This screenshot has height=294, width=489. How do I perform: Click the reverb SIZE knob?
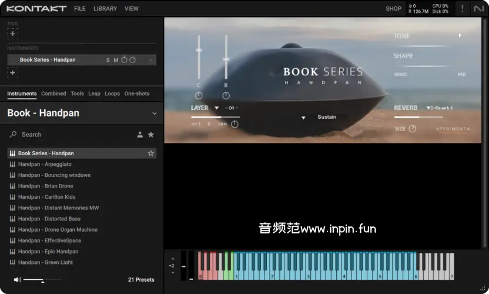[412, 129]
